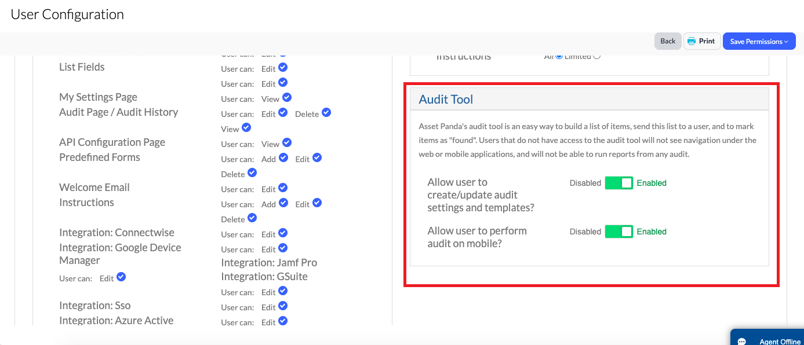
Task: Click Enabled label beside mobile audit switch
Action: (x=652, y=232)
